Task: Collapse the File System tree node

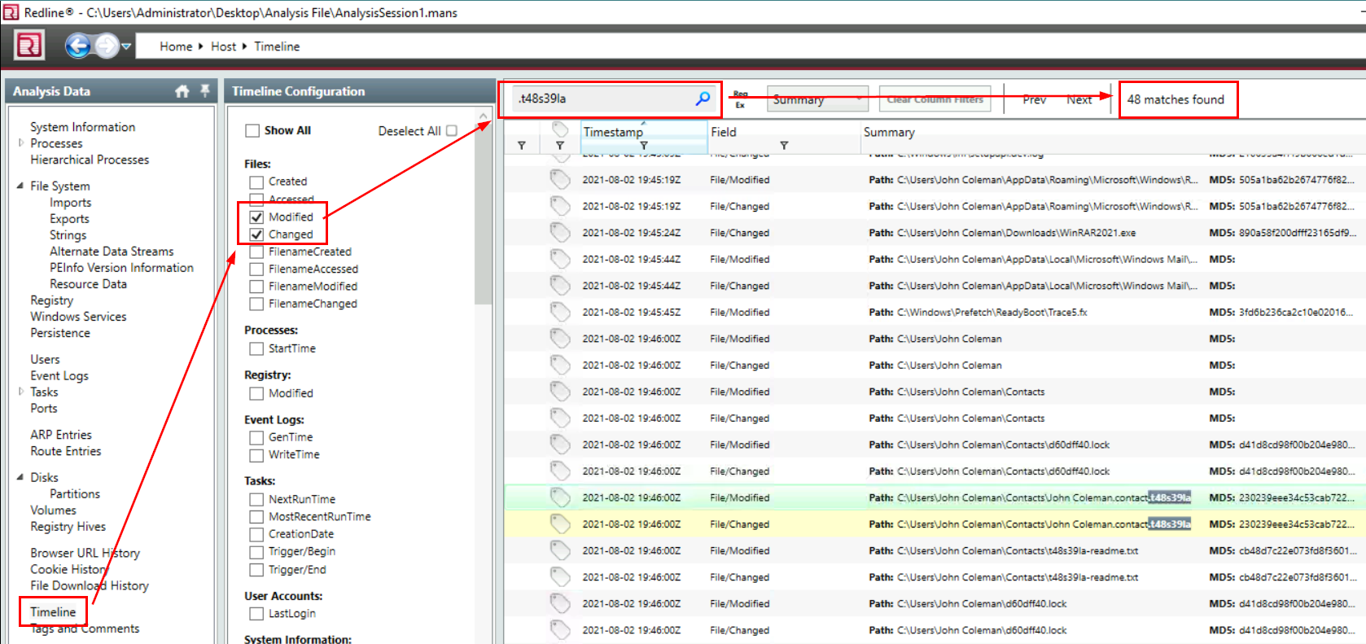Action: [x=20, y=186]
